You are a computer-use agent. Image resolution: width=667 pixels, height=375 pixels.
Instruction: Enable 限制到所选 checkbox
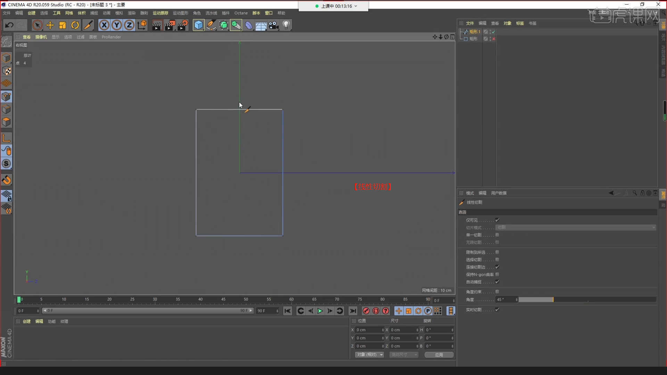tap(497, 252)
